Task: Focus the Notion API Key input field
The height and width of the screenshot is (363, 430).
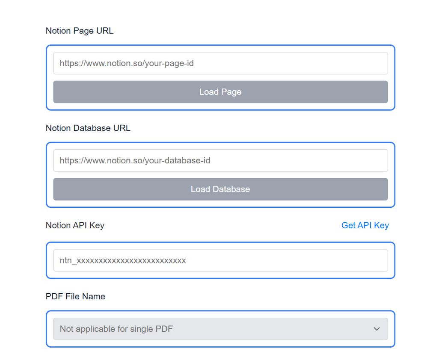Action: point(220,260)
